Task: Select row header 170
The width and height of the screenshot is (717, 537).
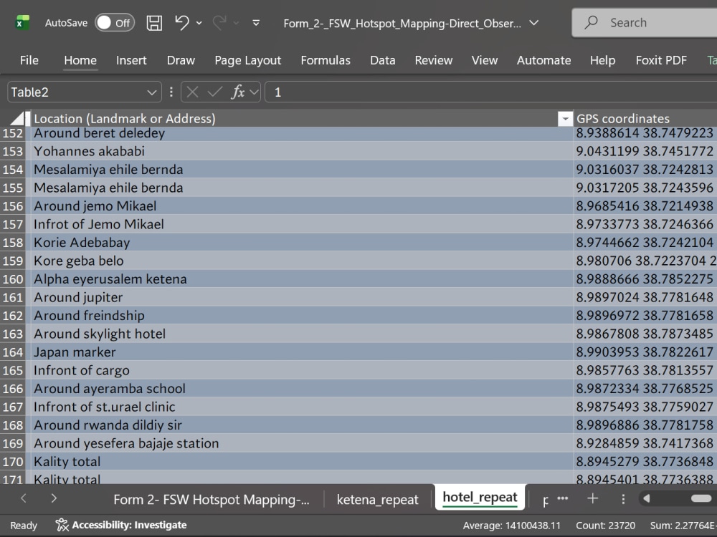Action: tap(13, 462)
